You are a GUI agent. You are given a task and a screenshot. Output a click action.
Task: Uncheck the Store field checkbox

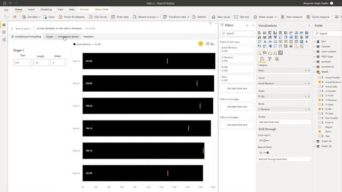tap(320, 132)
